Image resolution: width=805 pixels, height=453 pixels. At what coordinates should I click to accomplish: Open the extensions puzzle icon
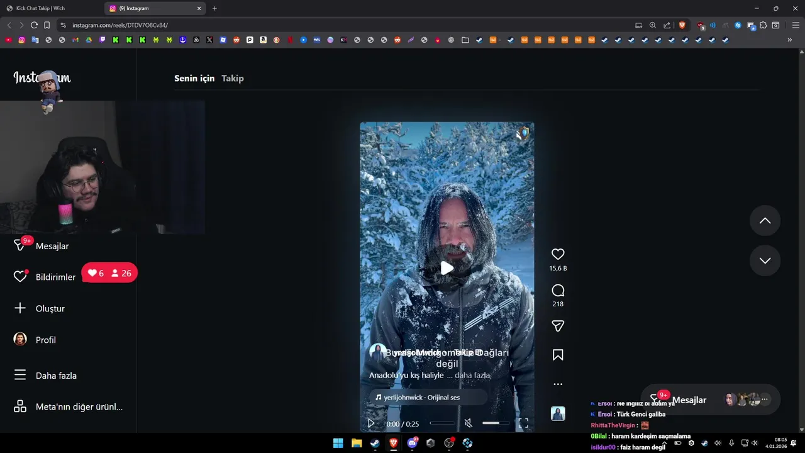(x=763, y=25)
